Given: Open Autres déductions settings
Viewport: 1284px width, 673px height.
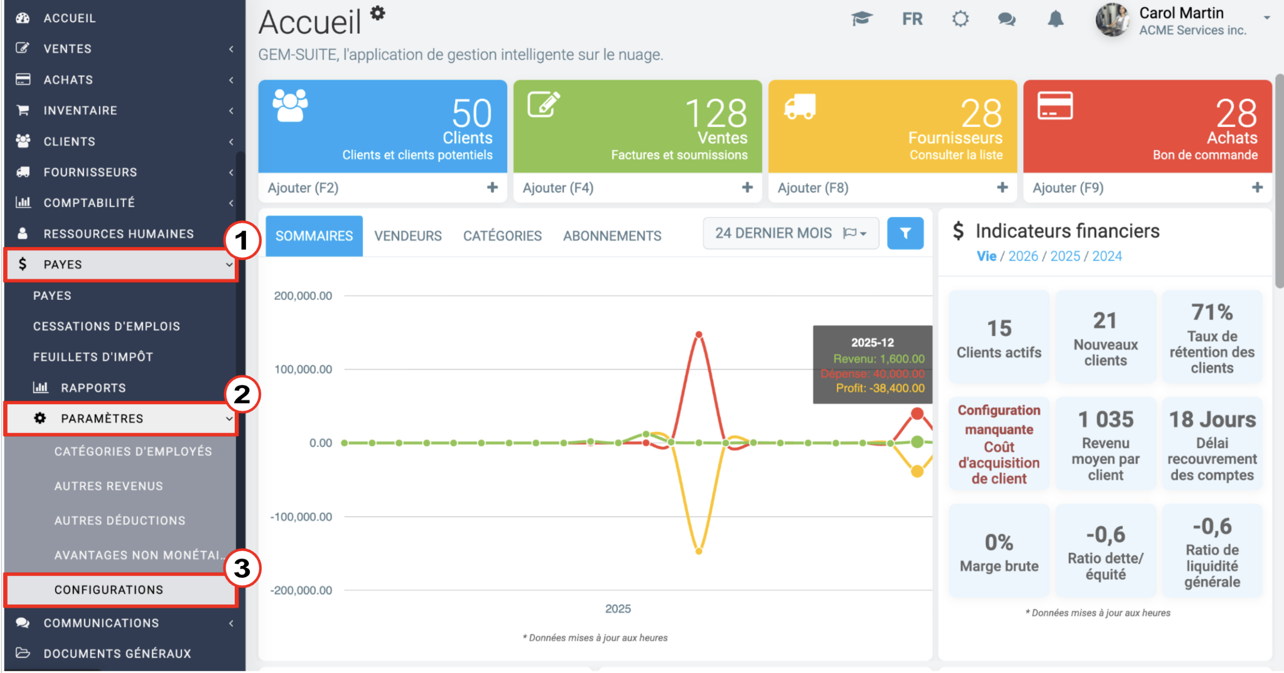Looking at the screenshot, I should 120,521.
